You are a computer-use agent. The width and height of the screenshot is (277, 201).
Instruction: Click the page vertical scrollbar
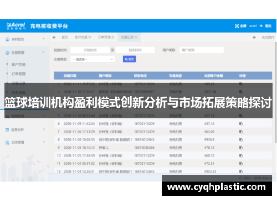(x=276, y=93)
